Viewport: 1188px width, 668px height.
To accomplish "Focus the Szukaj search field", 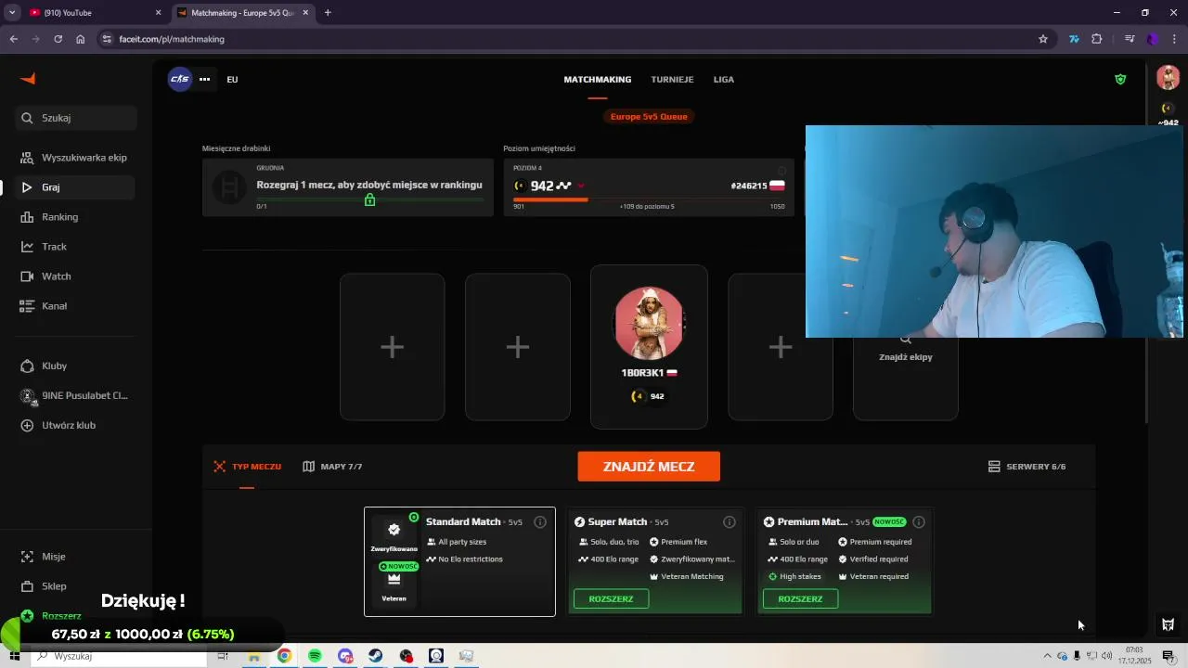I will (76, 118).
